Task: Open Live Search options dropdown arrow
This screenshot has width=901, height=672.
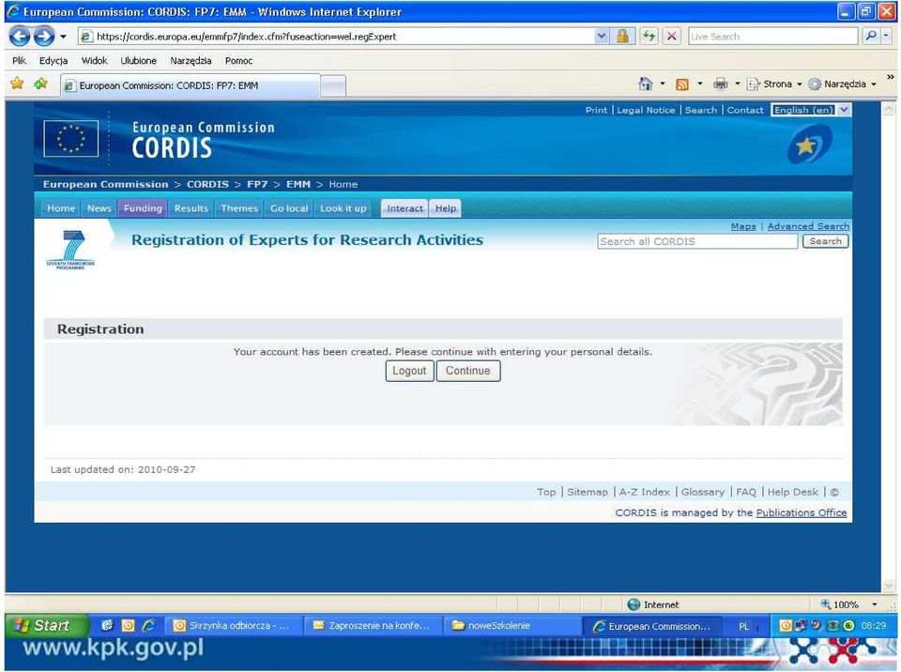Action: pos(886,37)
